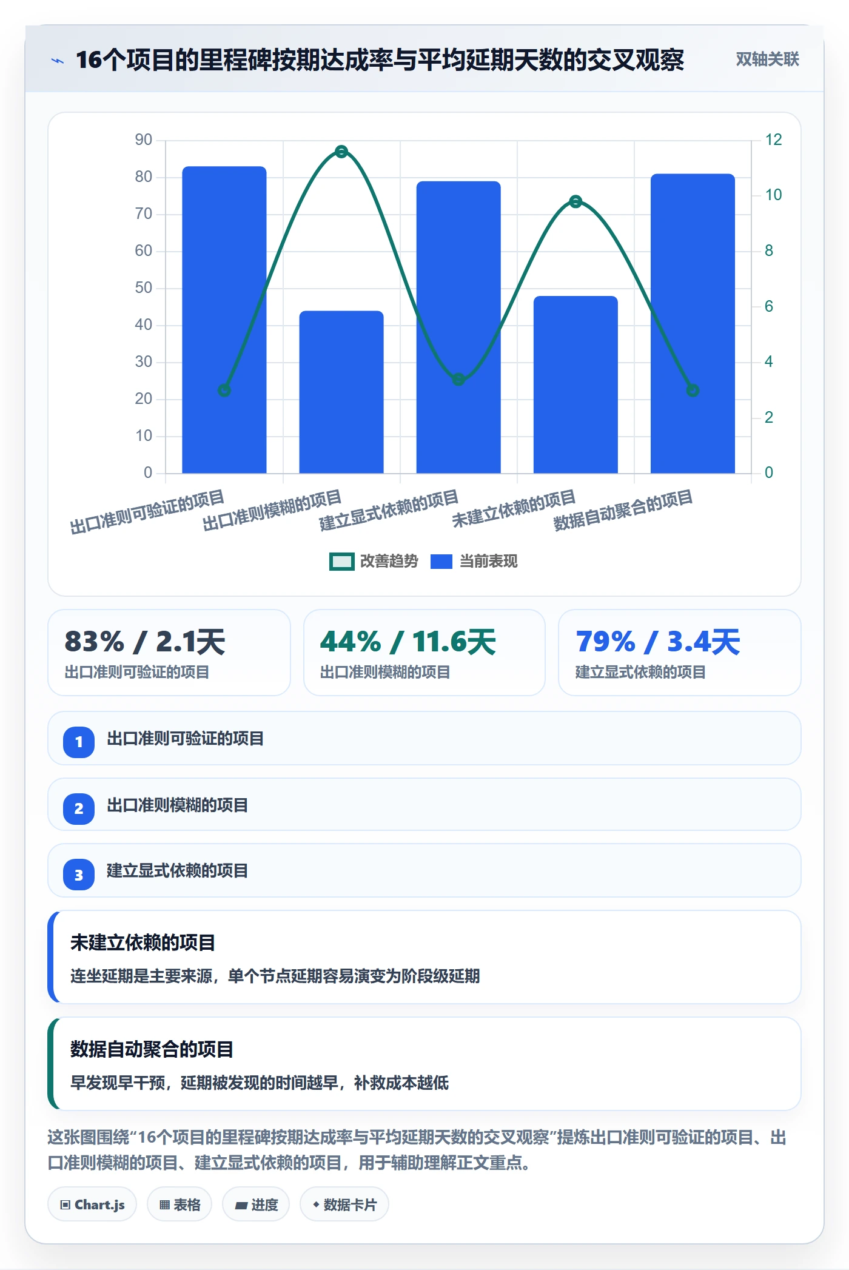The width and height of the screenshot is (849, 1270).
Task: Click the number 2 badge icon
Action: (79, 808)
